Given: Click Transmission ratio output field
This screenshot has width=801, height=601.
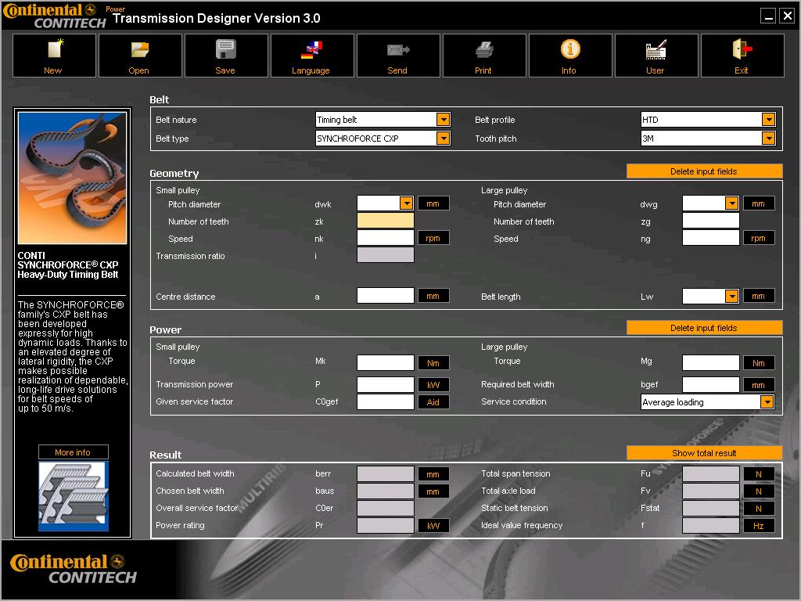Looking at the screenshot, I should [x=385, y=255].
